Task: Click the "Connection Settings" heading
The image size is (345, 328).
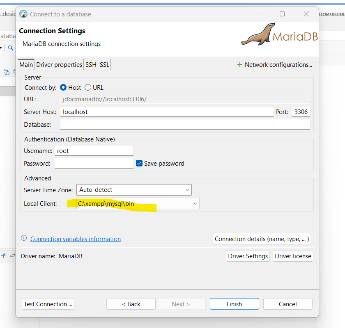Action: pyautogui.click(x=52, y=31)
